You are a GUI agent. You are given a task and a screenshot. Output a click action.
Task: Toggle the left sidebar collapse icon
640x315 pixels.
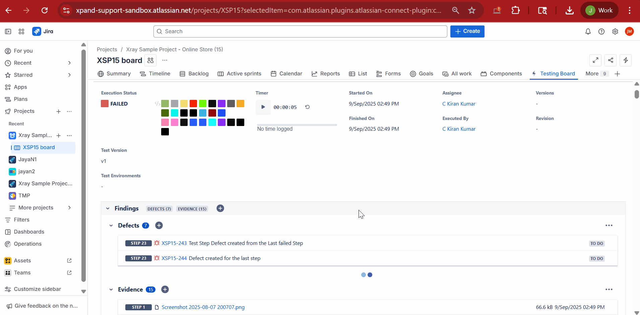(8, 31)
